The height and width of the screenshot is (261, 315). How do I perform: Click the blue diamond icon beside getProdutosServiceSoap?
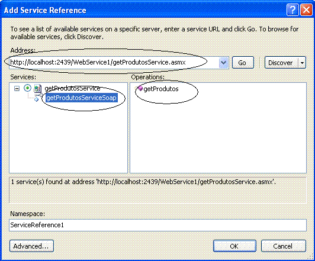pos(36,99)
